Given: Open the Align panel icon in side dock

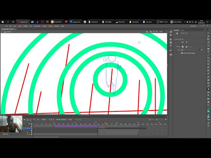Looking at the screenshot, I should pyautogui.click(x=171, y=39).
